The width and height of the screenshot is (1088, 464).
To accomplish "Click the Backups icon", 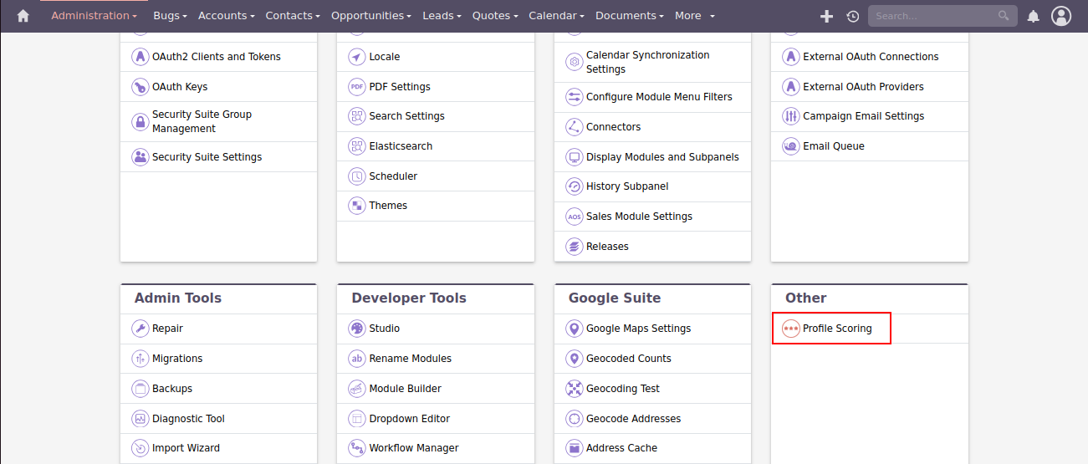I will [x=140, y=389].
